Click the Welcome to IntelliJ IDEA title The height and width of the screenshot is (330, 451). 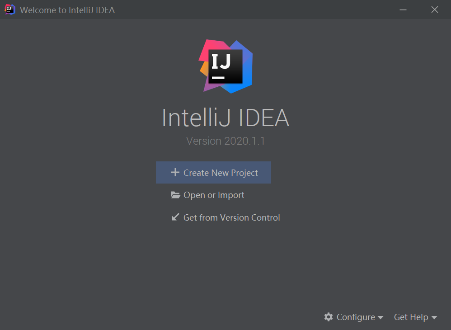pyautogui.click(x=67, y=10)
